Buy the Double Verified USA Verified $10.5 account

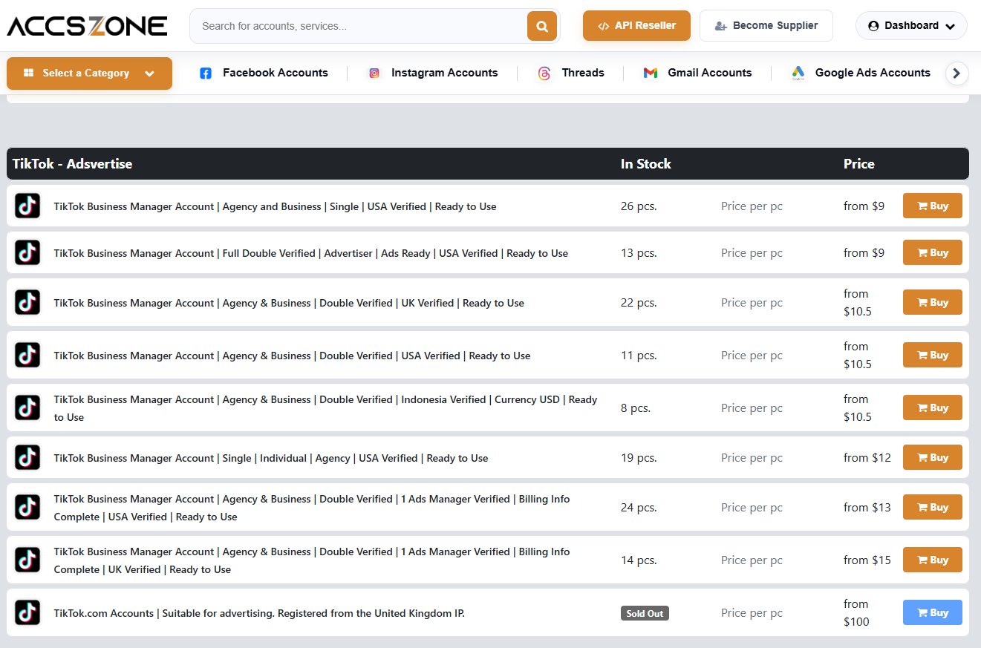point(932,355)
